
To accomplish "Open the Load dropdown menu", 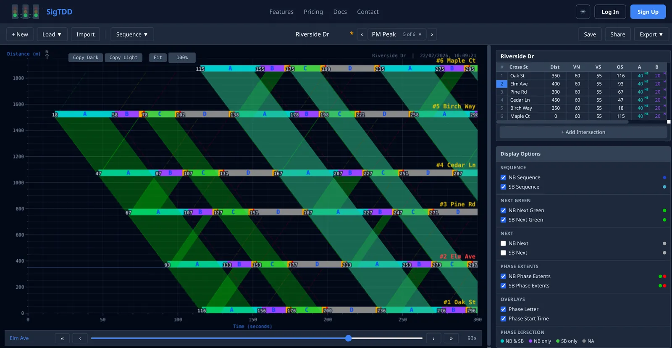I will pos(52,34).
